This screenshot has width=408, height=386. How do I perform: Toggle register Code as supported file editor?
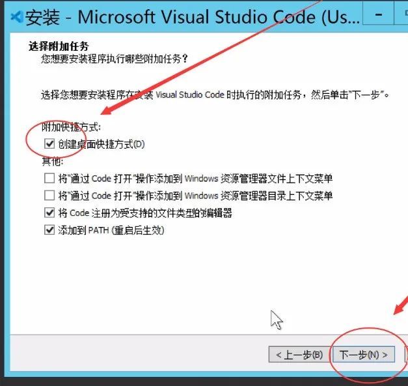(49, 213)
